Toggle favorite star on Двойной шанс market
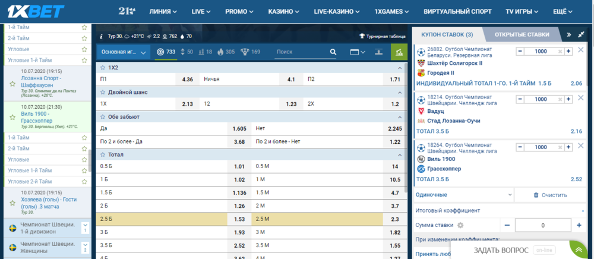 click(x=103, y=92)
